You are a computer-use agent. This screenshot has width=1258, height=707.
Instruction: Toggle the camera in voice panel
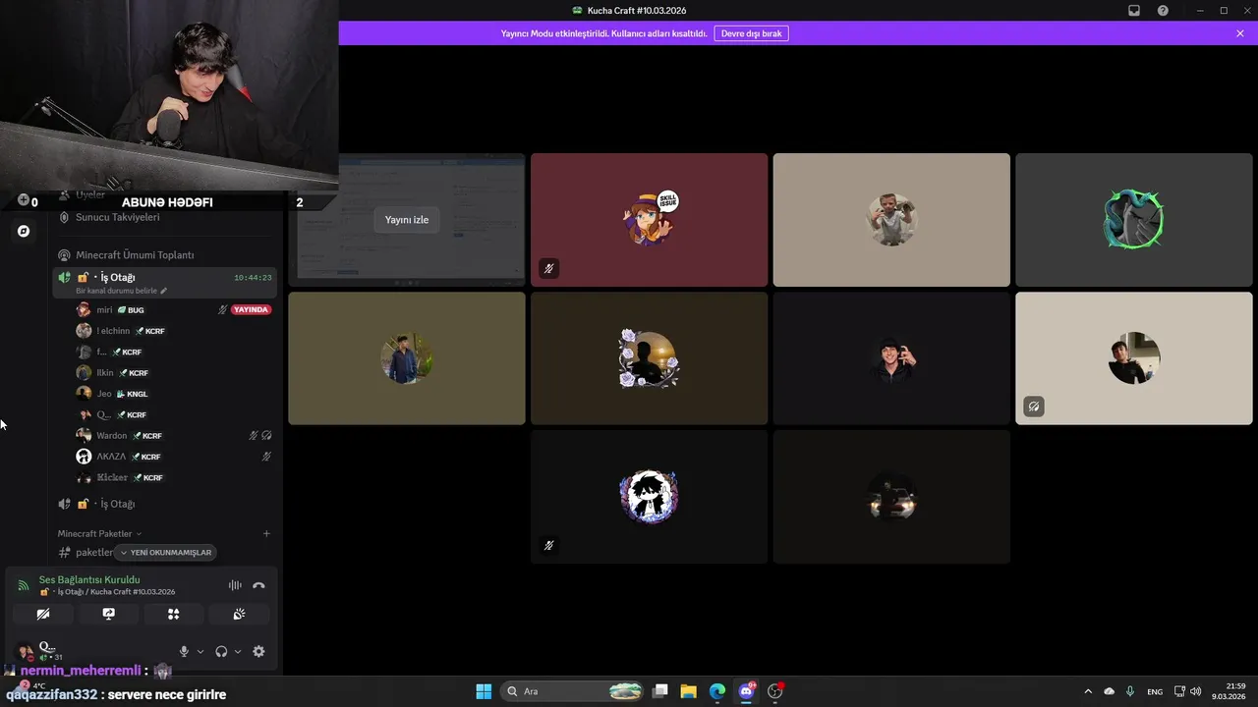(43, 614)
